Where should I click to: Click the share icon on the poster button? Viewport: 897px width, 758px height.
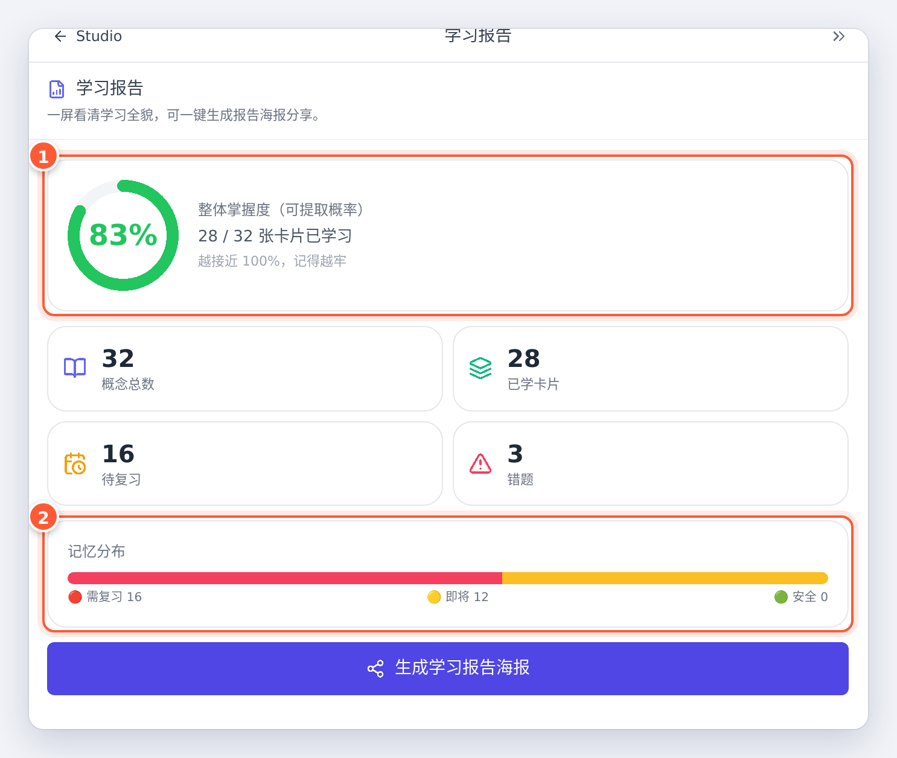pyautogui.click(x=375, y=669)
